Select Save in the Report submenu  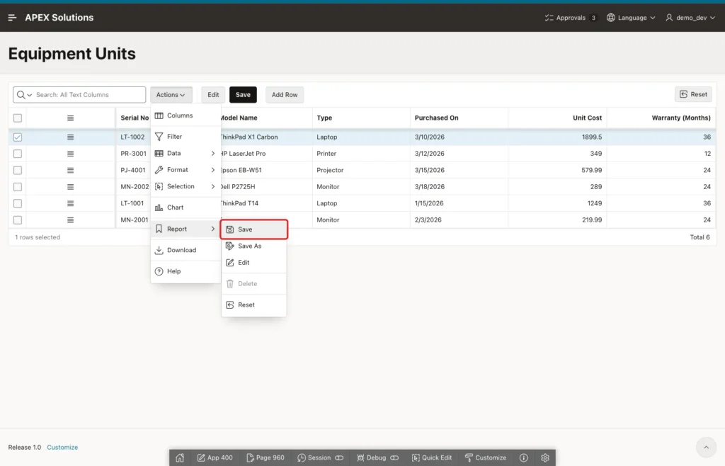click(x=254, y=229)
